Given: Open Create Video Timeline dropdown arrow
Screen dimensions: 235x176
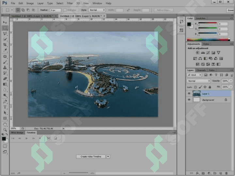Looking at the screenshot, I should tap(108, 156).
